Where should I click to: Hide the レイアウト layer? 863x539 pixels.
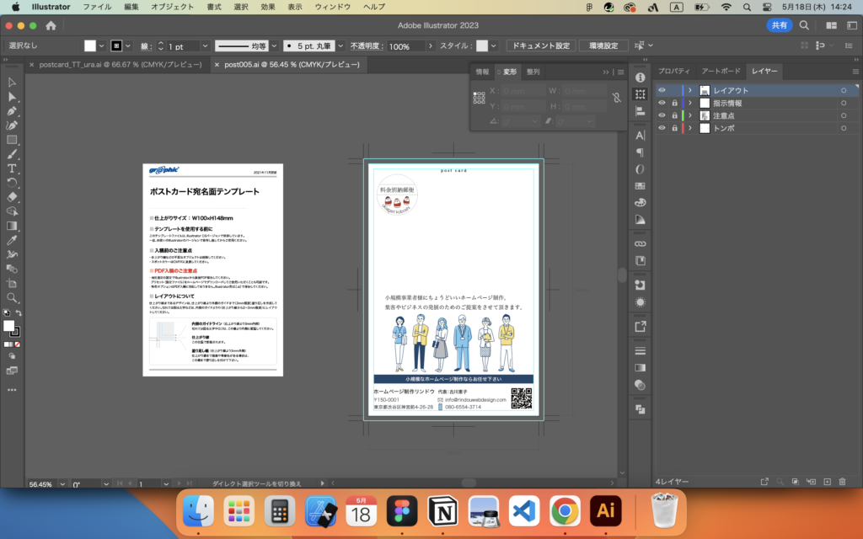[662, 90]
